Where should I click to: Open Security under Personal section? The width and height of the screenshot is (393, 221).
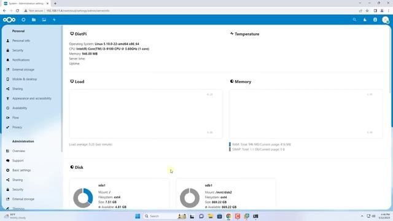(18, 50)
